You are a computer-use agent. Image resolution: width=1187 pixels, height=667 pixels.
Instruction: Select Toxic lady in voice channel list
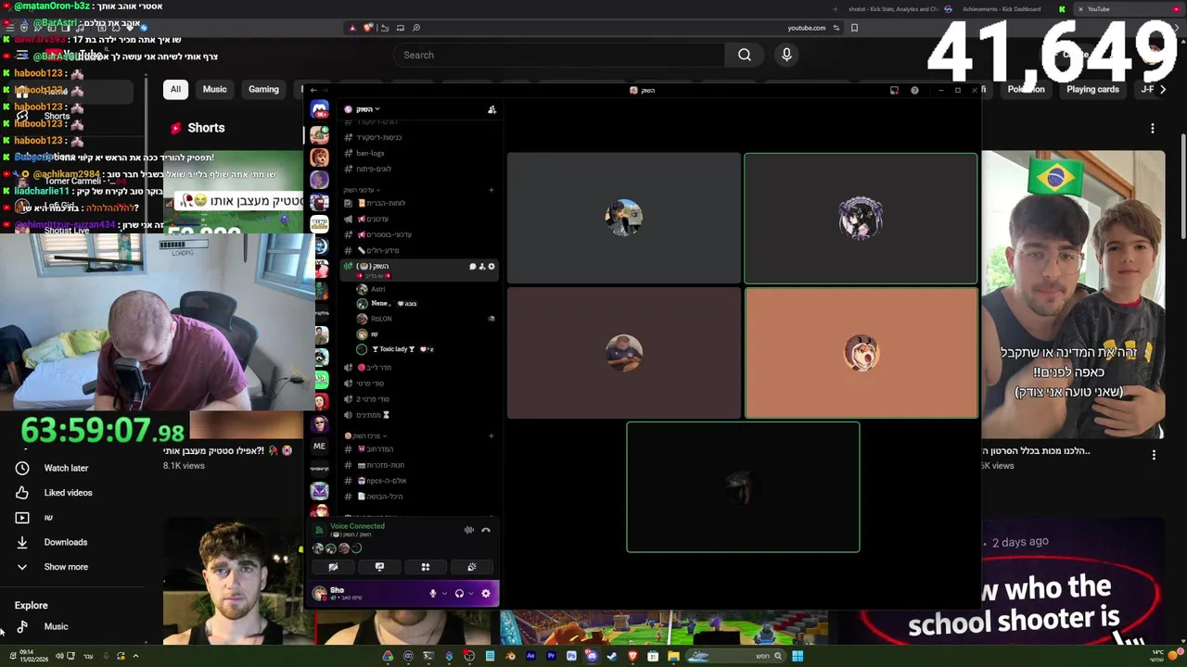[394, 349]
